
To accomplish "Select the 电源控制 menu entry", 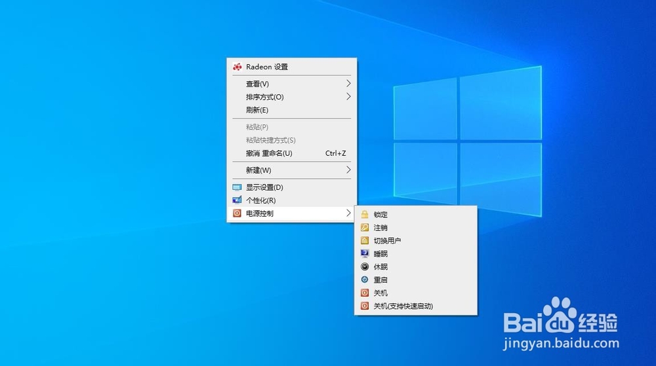I will [x=292, y=213].
